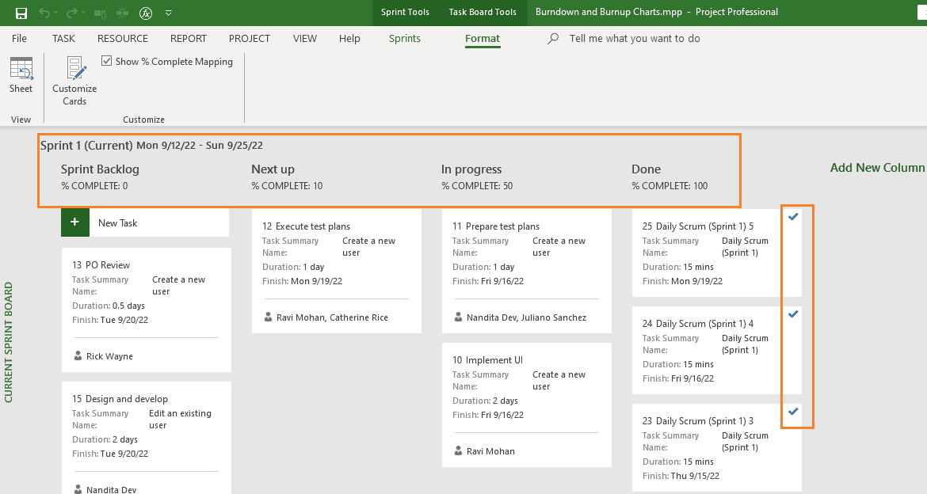Switch to the RESOURCE ribbon tab
This screenshot has width=927, height=494.
tap(122, 39)
